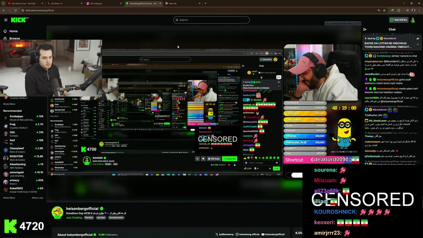The image size is (423, 238).
Task: Open the Classybeef channel
Action: pos(23,150)
